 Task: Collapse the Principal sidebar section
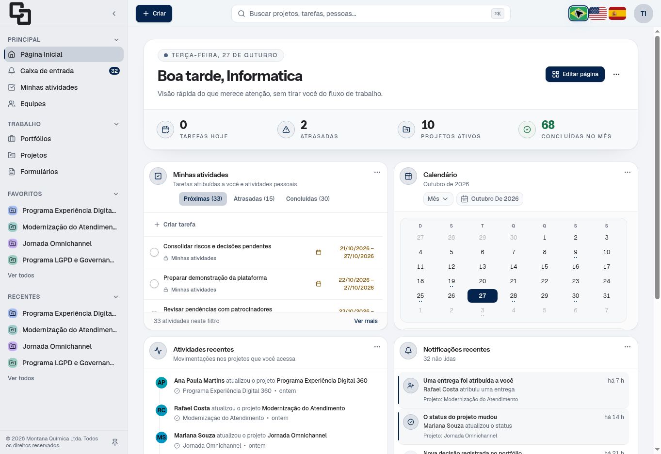116,40
